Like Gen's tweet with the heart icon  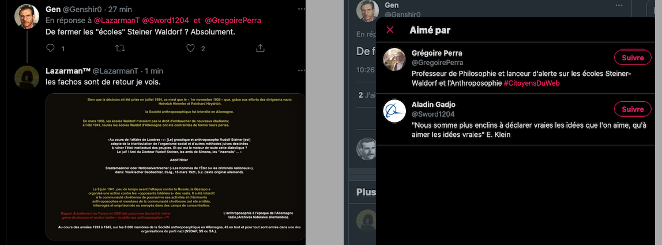(x=190, y=48)
